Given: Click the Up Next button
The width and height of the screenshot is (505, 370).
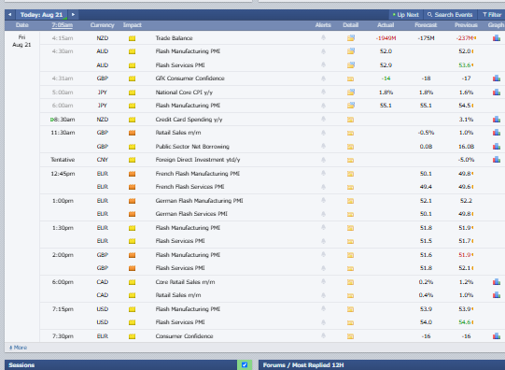Looking at the screenshot, I should [x=405, y=15].
